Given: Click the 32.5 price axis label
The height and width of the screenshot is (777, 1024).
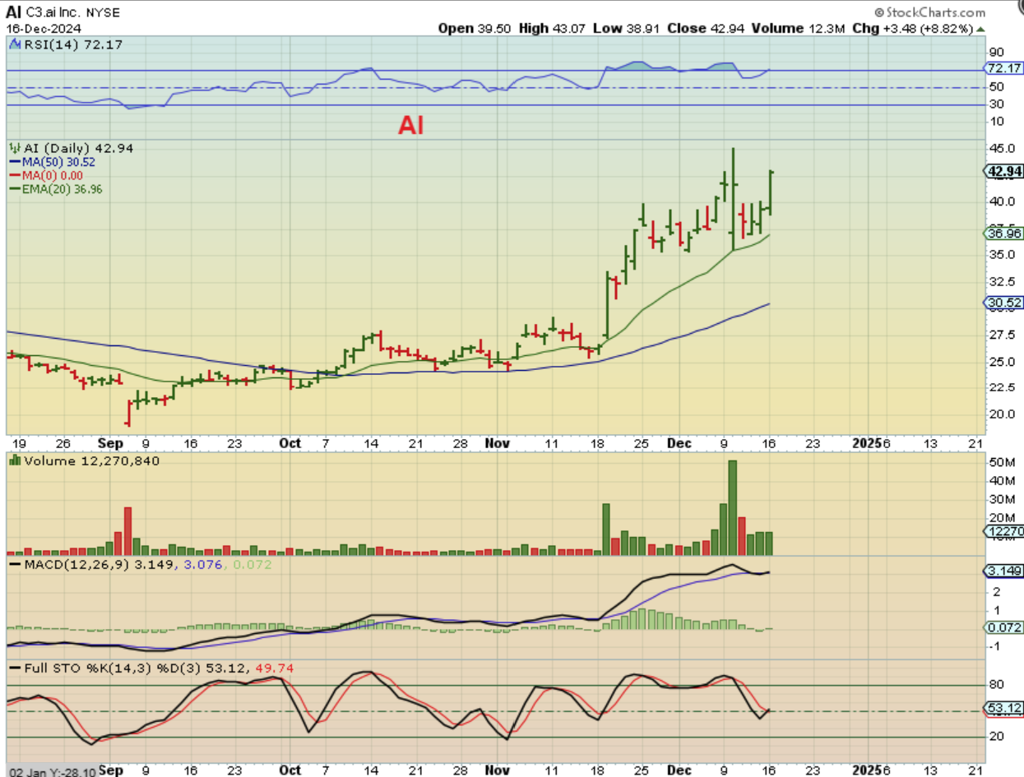Looking at the screenshot, I should click(x=1002, y=281).
